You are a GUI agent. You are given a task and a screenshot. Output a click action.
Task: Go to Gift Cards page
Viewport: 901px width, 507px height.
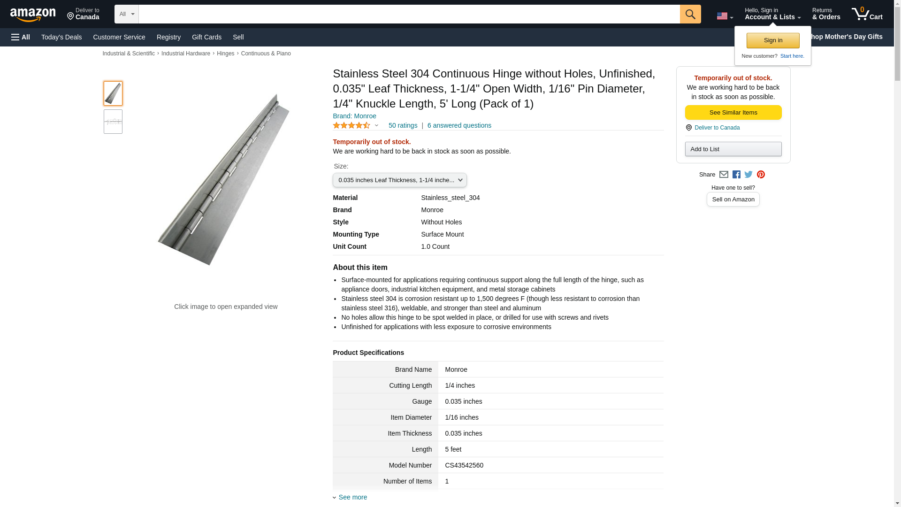[x=206, y=37]
